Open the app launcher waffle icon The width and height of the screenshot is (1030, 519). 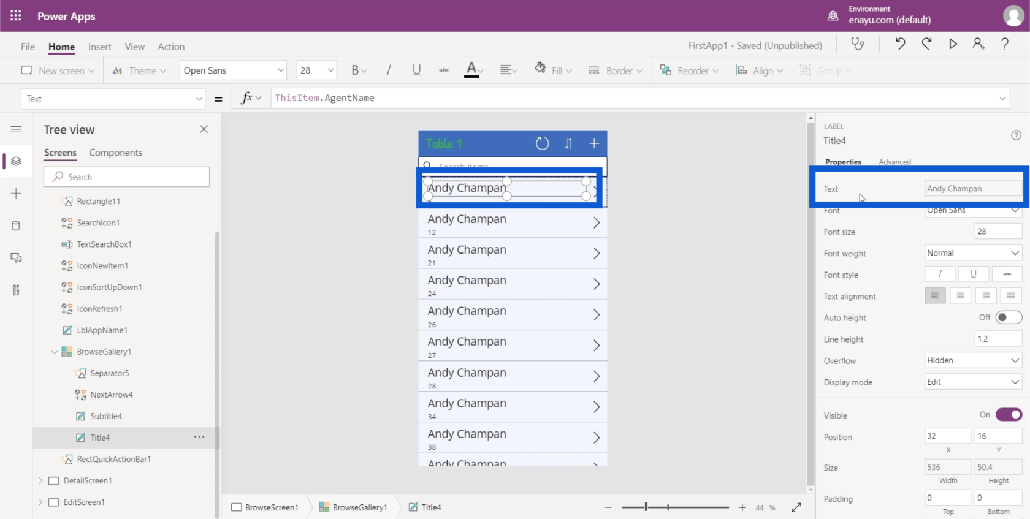point(16,16)
